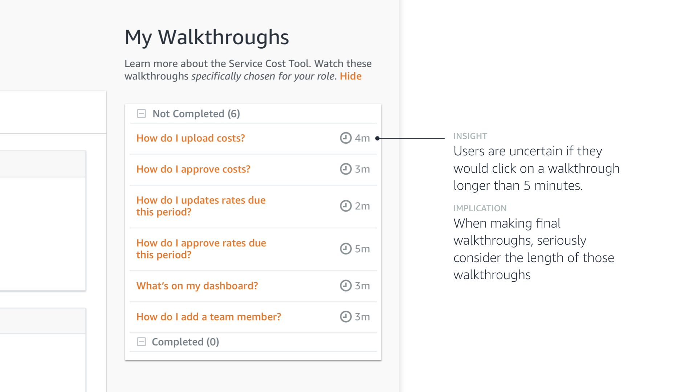Click clock icon beside upload costs walkthrough
Screen dimensions: 697x392
click(x=346, y=138)
